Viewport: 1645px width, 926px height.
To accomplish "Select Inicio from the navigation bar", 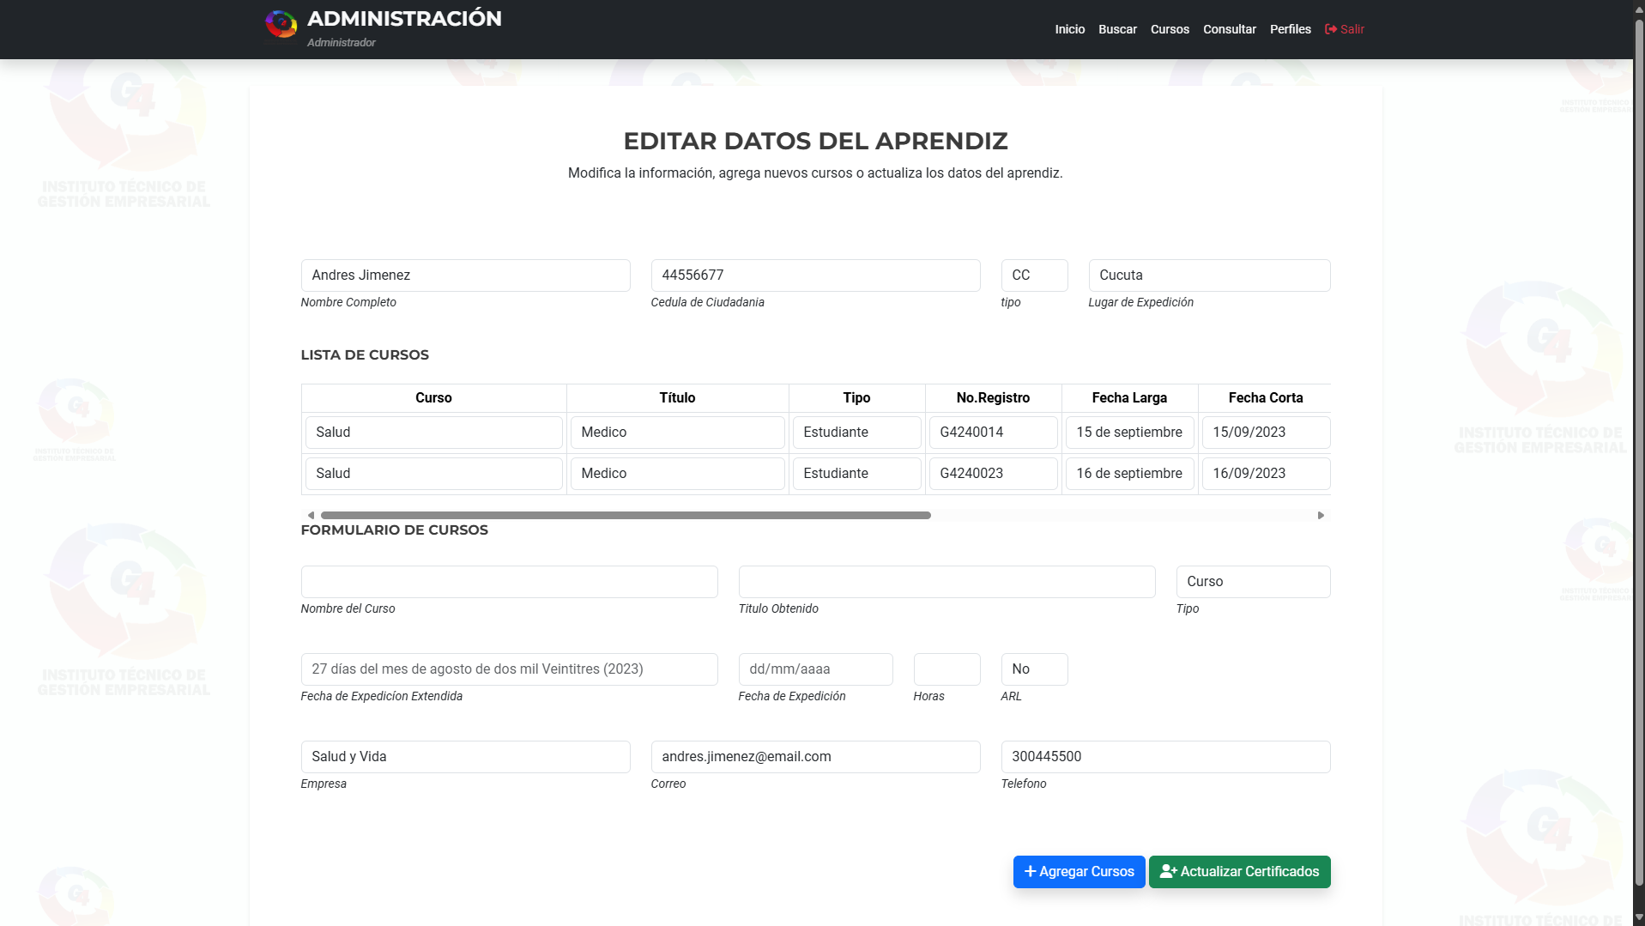I will pos(1069,28).
